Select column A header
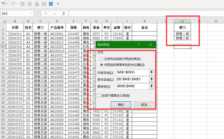The height and width of the screenshot is (139, 224). pyautogui.click(x=15, y=21)
